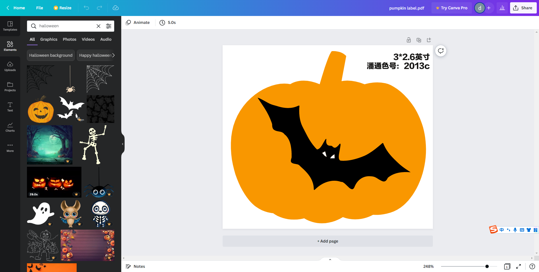Switch to the Photos tab
Viewport: 539px width, 272px height.
(x=69, y=39)
